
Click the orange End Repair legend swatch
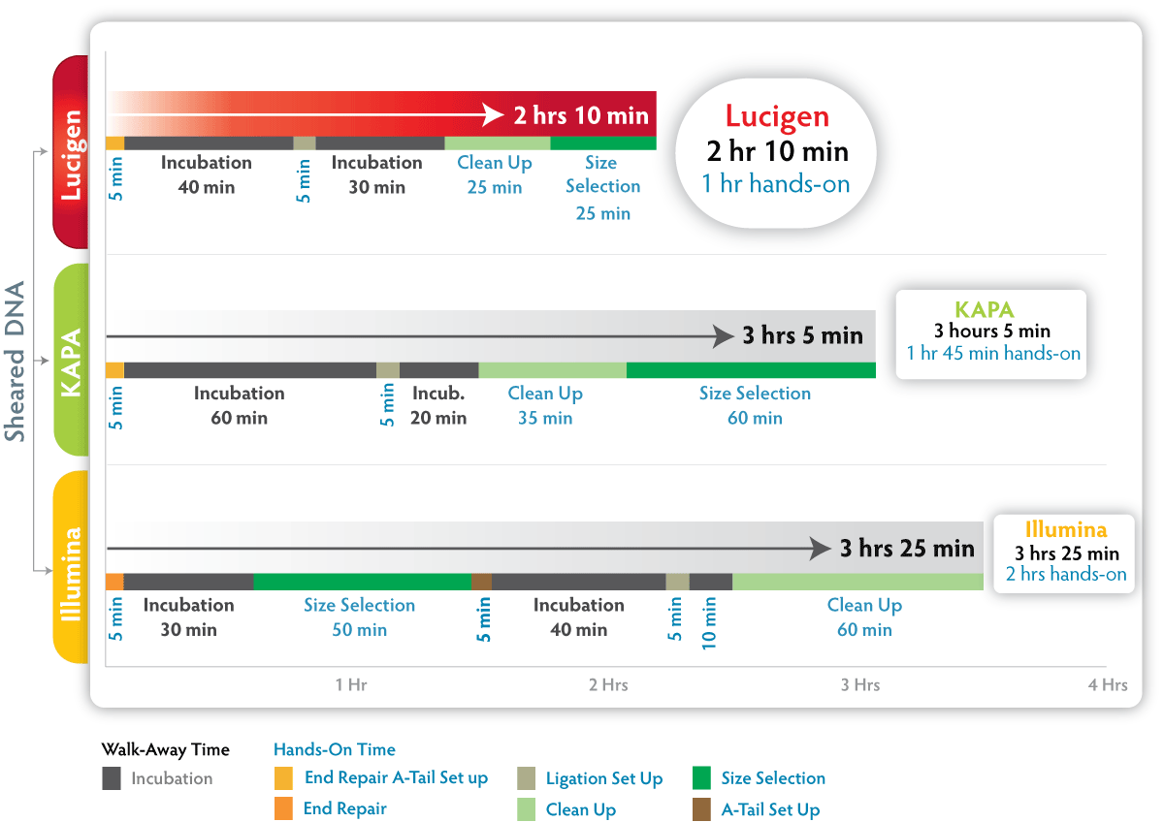click(283, 809)
